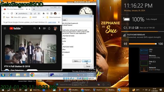Close the PTV 4 tab
Image resolution: width=164 pixels, height=92 pixels.
[x=29, y=9]
